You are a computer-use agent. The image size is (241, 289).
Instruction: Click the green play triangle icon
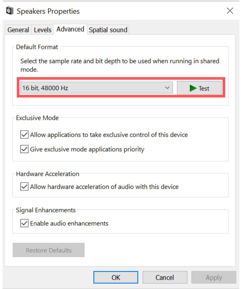(193, 88)
